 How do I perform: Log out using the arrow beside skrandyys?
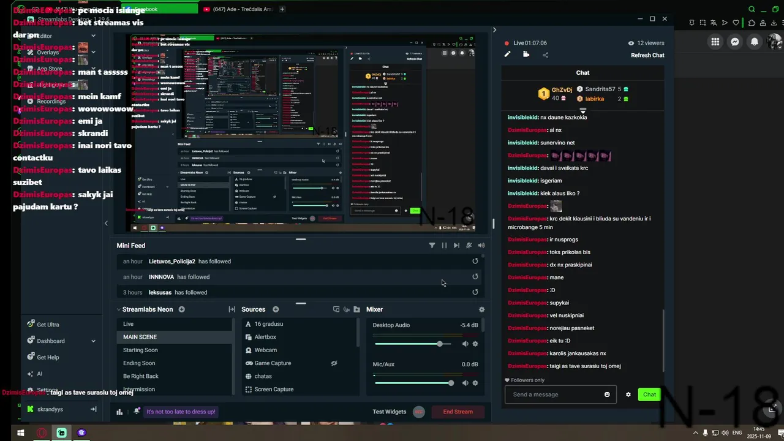point(93,409)
